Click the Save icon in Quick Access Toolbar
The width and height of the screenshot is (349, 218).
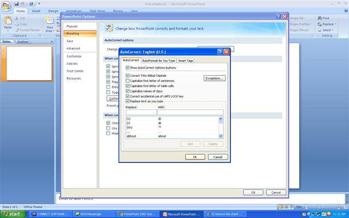16,4
